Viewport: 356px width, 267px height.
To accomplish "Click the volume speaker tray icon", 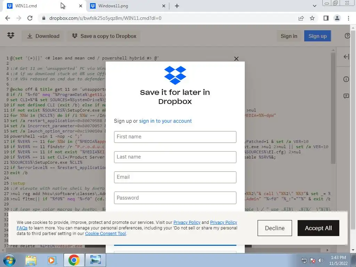I will (x=321, y=260).
